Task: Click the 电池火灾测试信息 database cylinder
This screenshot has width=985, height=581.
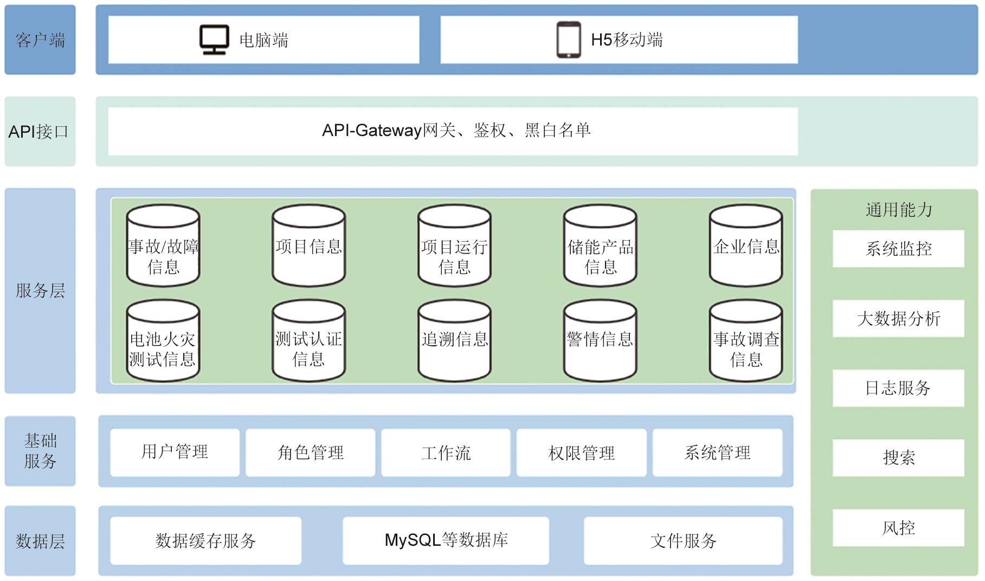Action: (163, 341)
